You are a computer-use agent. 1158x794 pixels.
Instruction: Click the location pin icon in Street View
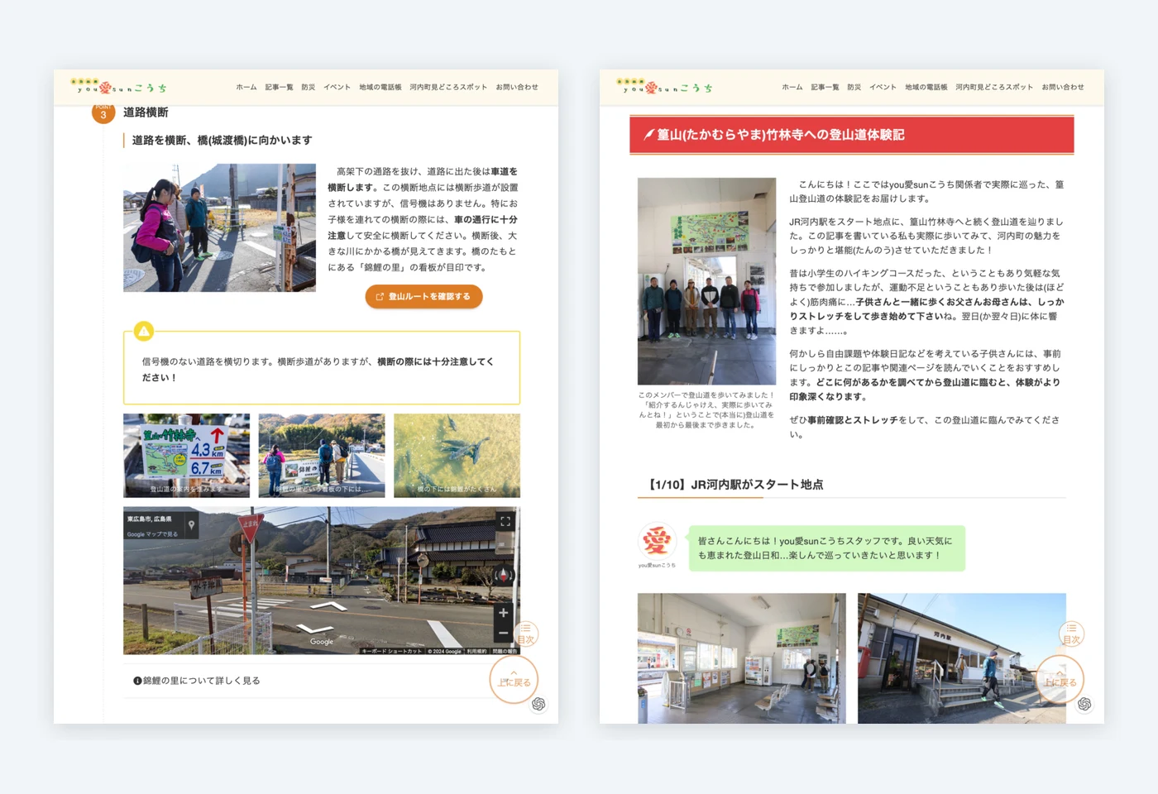click(191, 525)
